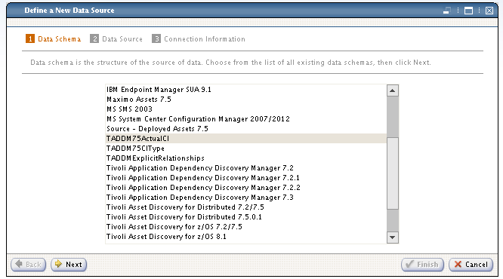The height and width of the screenshot is (279, 503).
Task: Click the scroll down arrow of schema list
Action: click(x=392, y=238)
